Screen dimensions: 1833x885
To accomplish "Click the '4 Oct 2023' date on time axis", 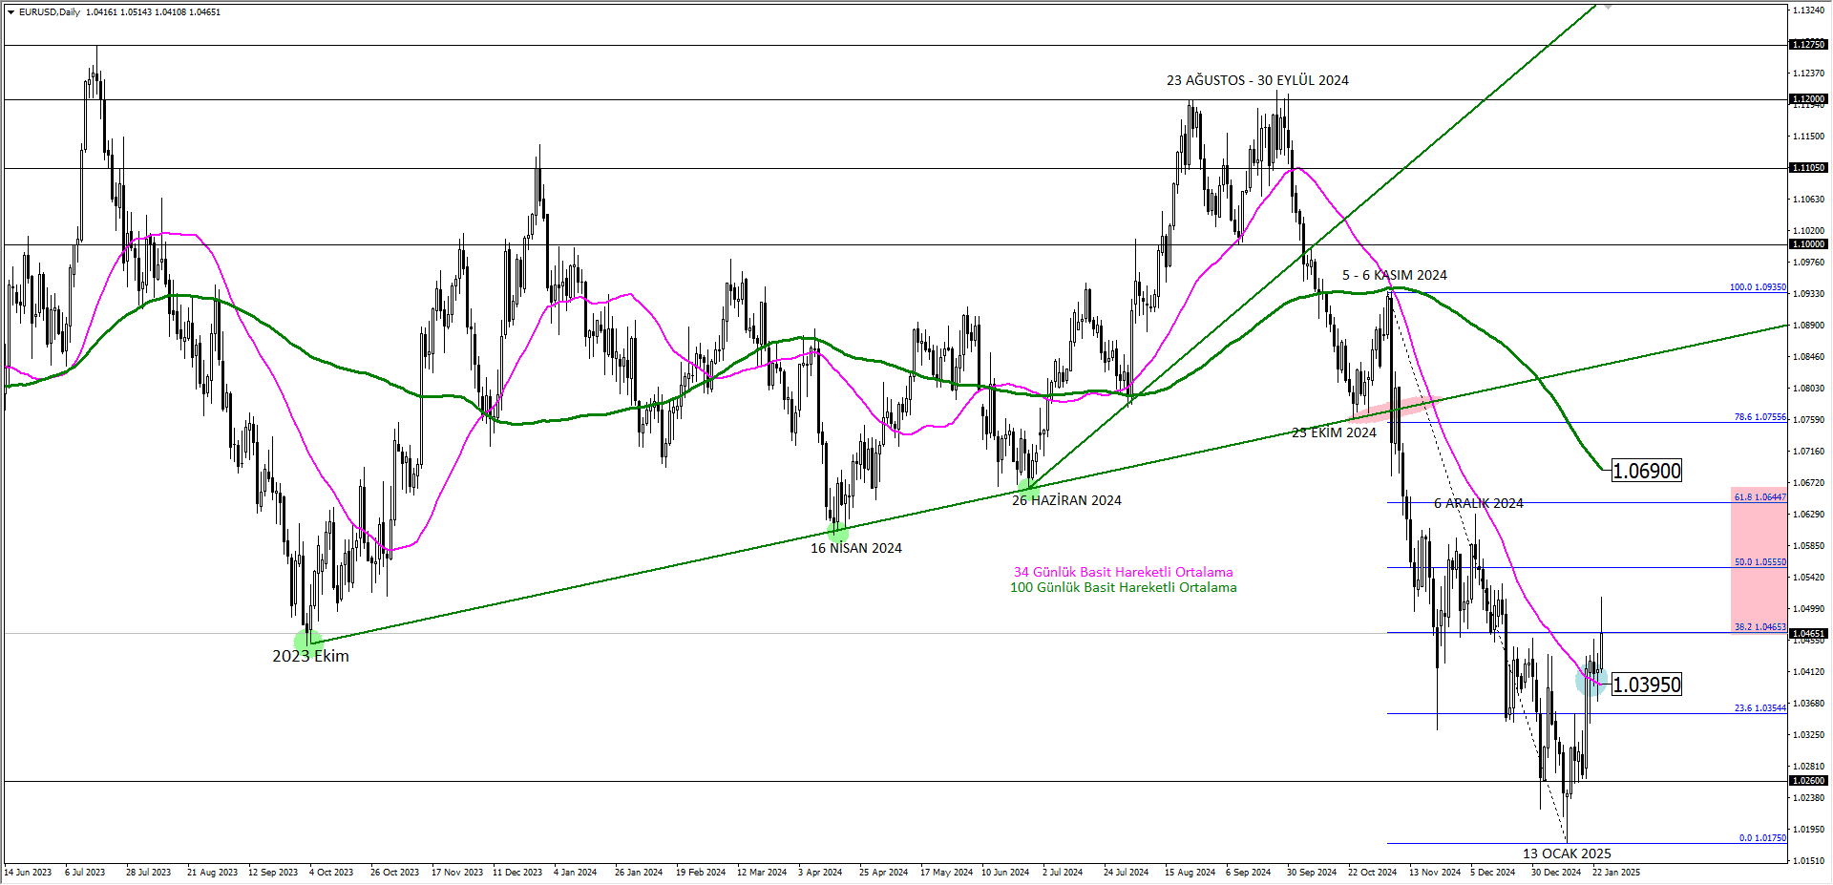I will [331, 873].
